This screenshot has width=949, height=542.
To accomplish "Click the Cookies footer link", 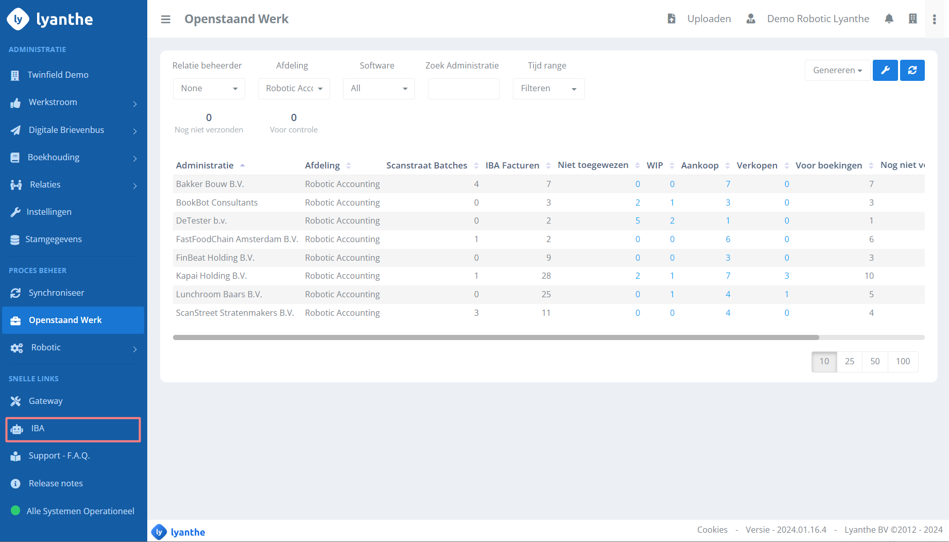I will click(x=712, y=530).
